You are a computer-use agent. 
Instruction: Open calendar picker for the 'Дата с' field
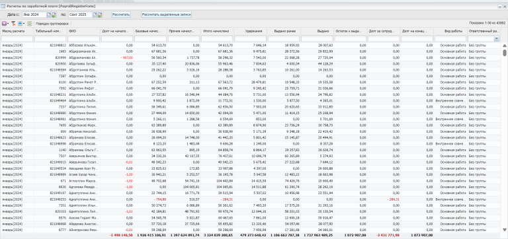tap(48, 15)
